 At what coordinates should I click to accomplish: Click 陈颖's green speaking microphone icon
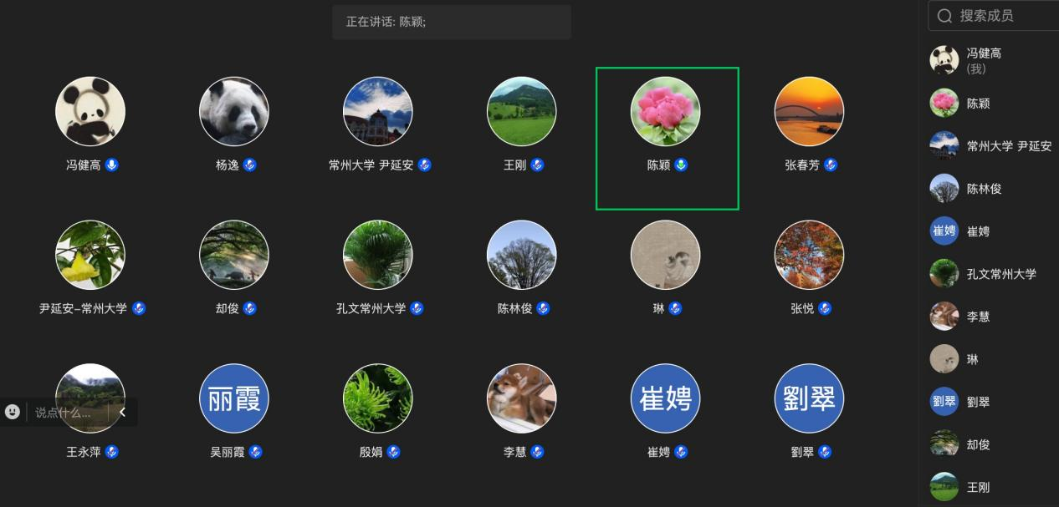coord(682,165)
